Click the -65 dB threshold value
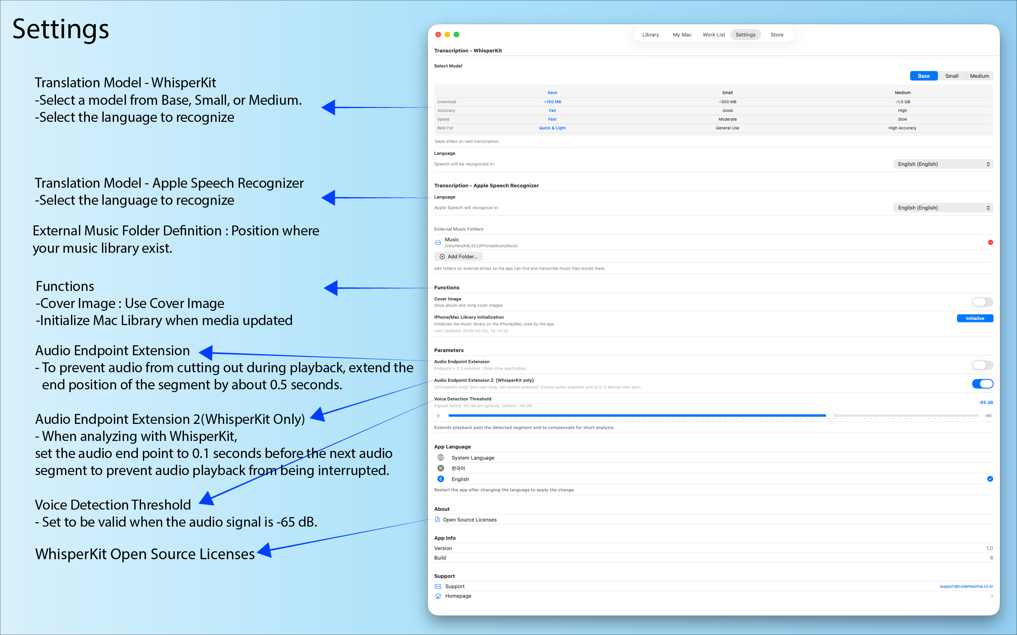 pyautogui.click(x=986, y=403)
